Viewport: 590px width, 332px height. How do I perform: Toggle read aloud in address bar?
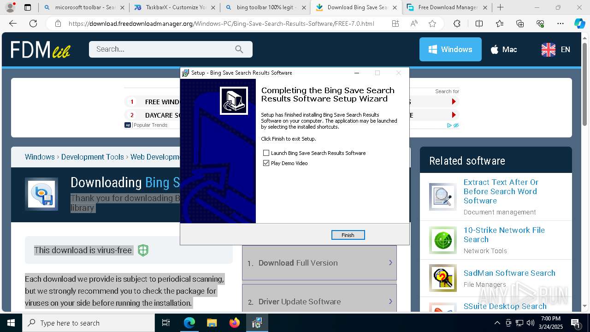[414, 24]
